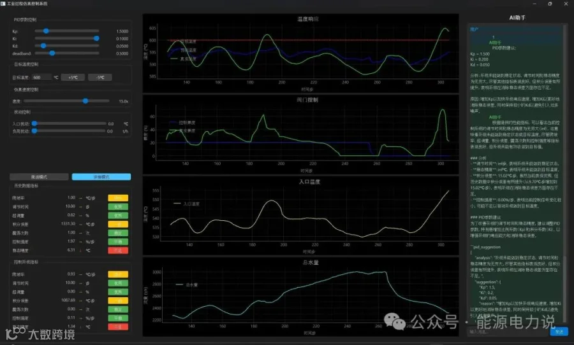The width and height of the screenshot is (574, 345).
Task: Click the green badge beside value 1.97
Action: [118, 242]
